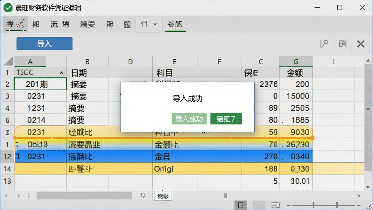Click the next sheet arrow at the bottom left
Image resolution: width=373 pixels, height=210 pixels.
point(19,196)
